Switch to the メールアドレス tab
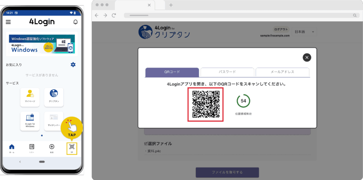Viewport: 363px width, 180px height. (x=283, y=72)
